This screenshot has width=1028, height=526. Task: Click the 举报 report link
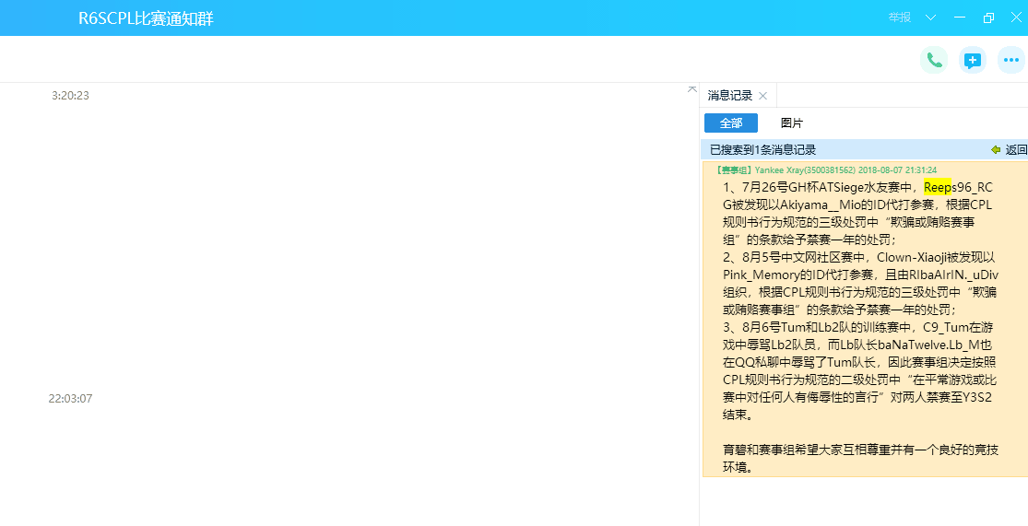point(900,18)
